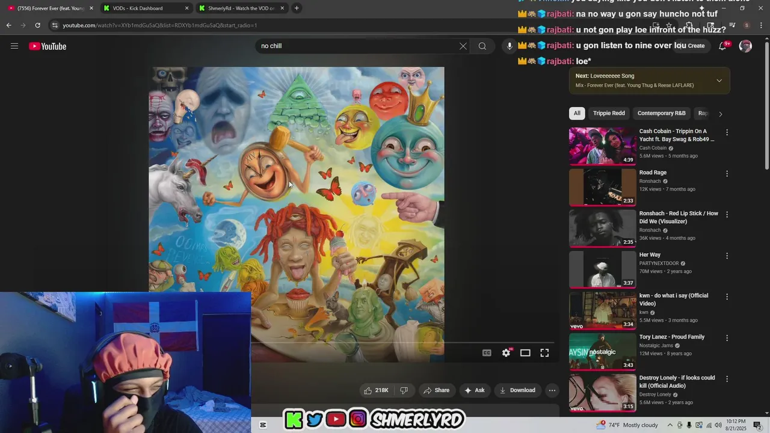The image size is (770, 433).
Task: Open more actions ellipsis under video
Action: [x=552, y=390]
